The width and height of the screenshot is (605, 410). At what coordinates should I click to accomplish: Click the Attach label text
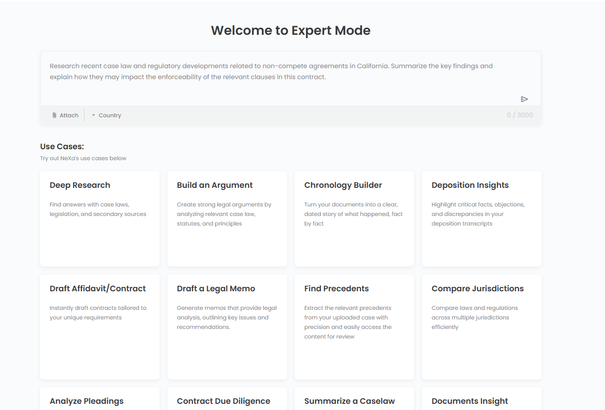69,115
